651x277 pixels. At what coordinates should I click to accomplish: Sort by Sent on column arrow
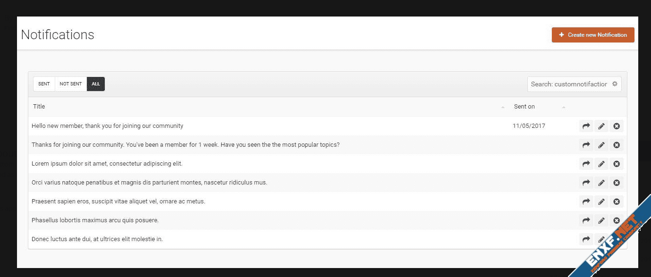point(564,107)
